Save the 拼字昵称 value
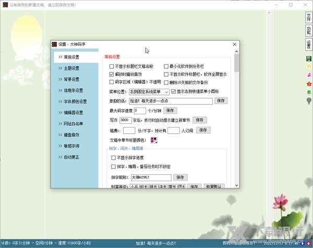This screenshot has height=248, width=313. tap(180, 178)
